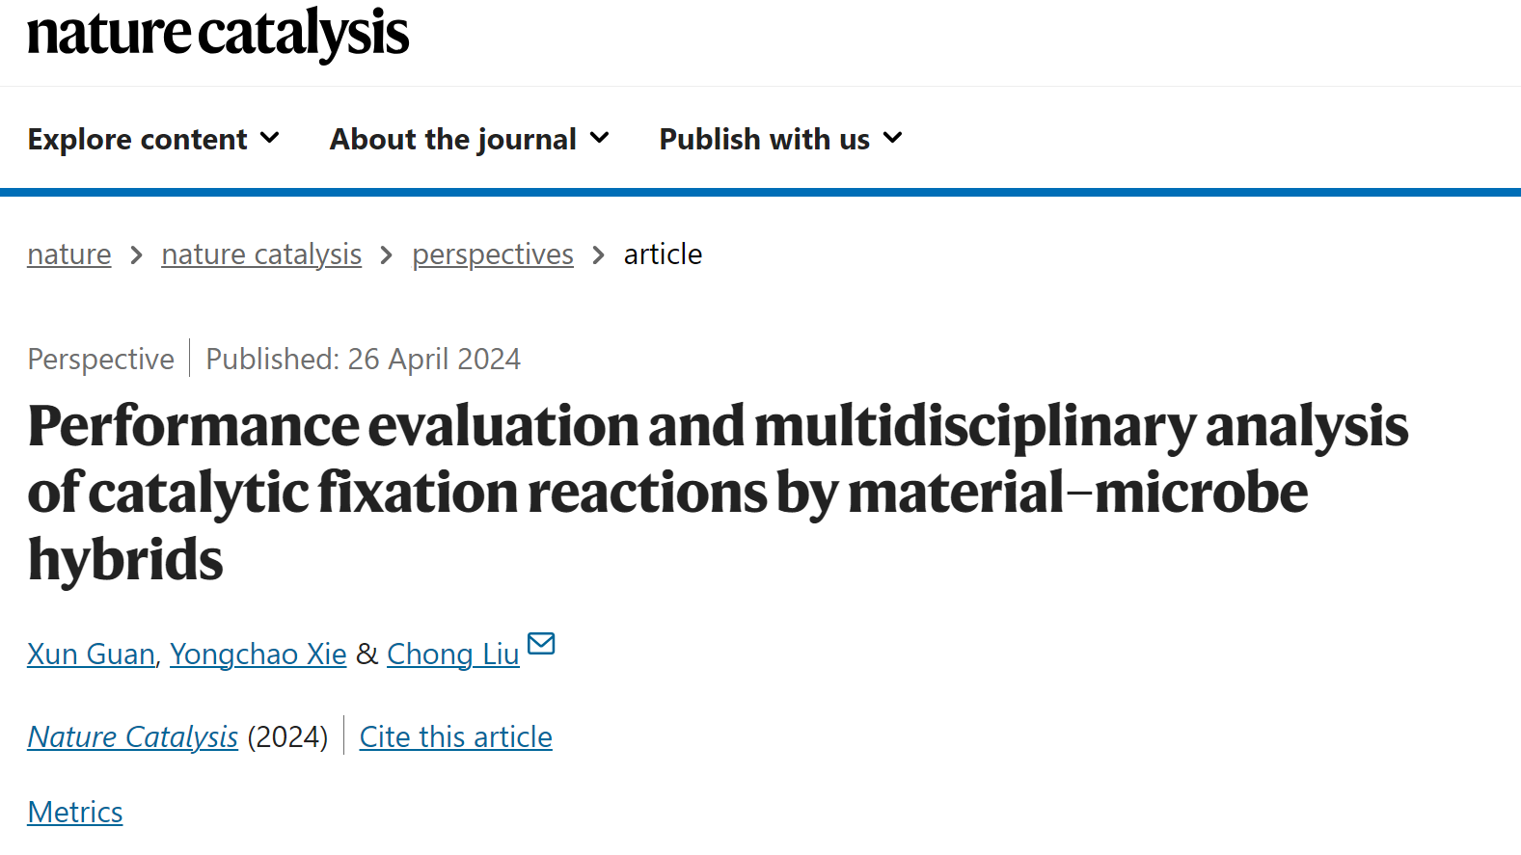Image resolution: width=1521 pixels, height=855 pixels.
Task: Open the Publish with us menu
Action: [781, 139]
